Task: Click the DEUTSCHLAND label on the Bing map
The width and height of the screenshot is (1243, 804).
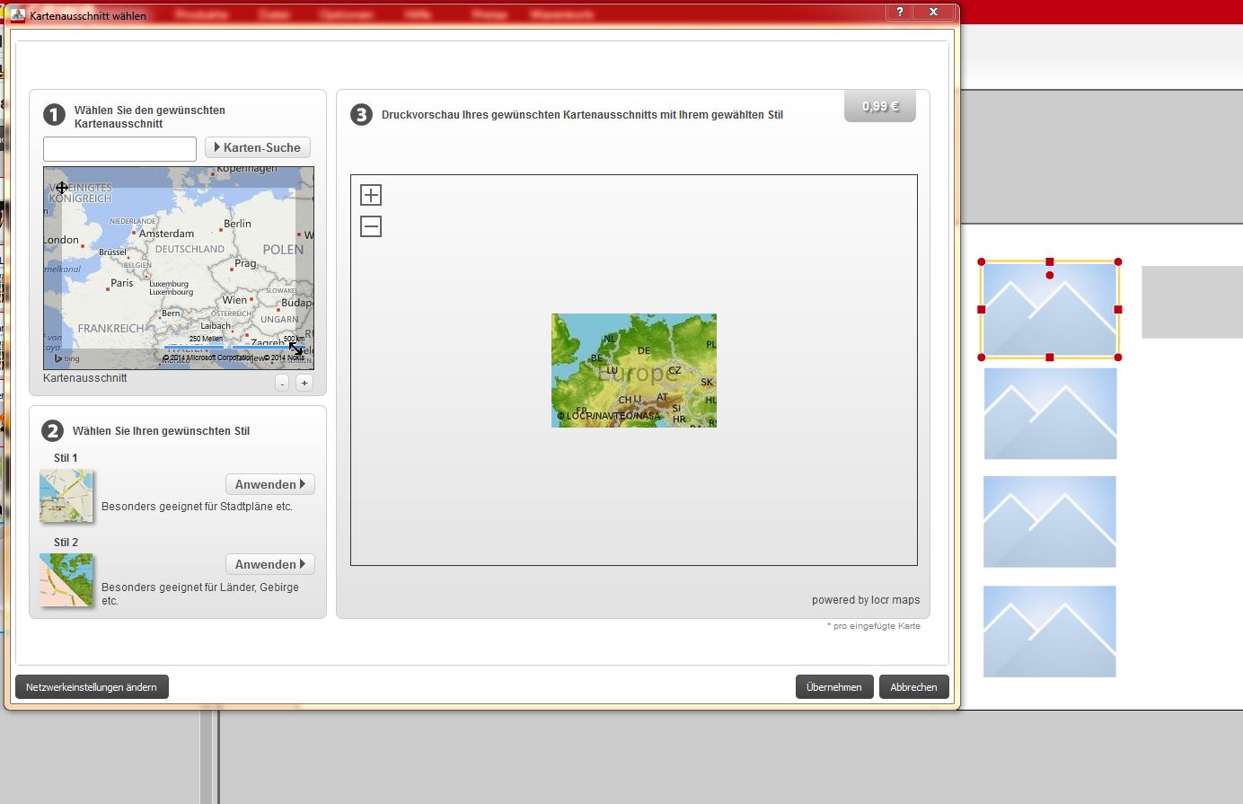Action: [x=190, y=249]
